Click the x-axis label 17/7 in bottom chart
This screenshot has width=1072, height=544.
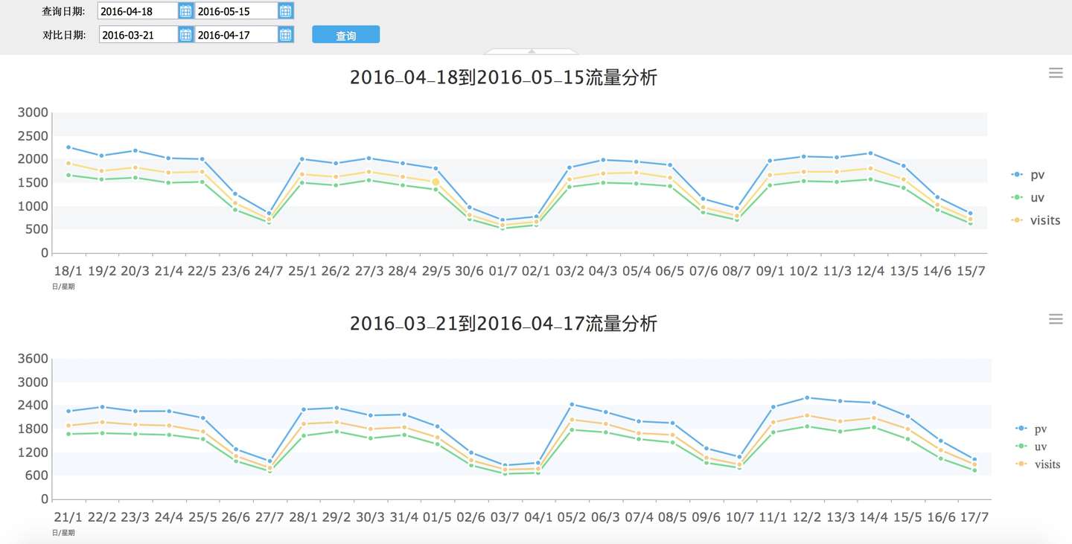point(973,517)
